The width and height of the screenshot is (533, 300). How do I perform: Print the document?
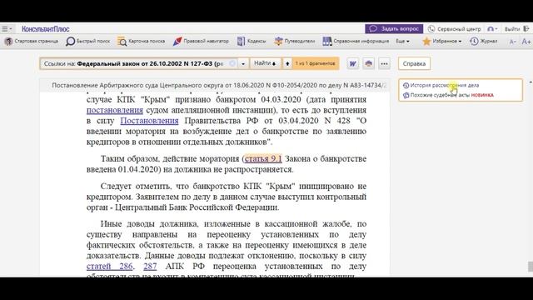pos(368,63)
